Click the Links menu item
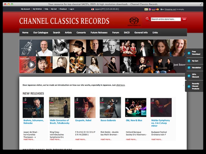The width and height of the screenshot is (206, 154). click(155, 33)
